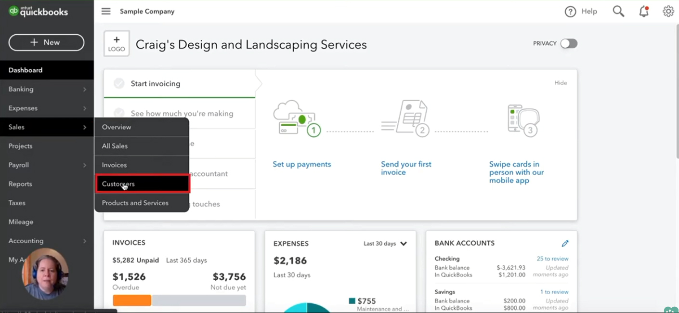Select Overview in Sales submenu
The height and width of the screenshot is (313, 679).
click(x=142, y=127)
